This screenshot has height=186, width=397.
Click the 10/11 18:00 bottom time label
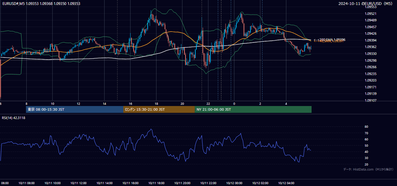(156, 183)
